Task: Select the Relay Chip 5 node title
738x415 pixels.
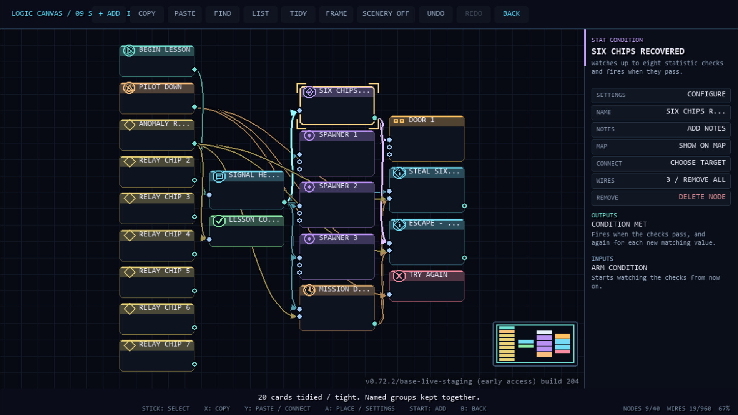Action: 165,271
